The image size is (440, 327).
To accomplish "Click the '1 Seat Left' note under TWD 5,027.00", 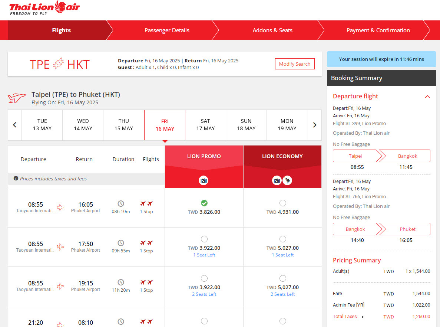I will click(x=282, y=255).
